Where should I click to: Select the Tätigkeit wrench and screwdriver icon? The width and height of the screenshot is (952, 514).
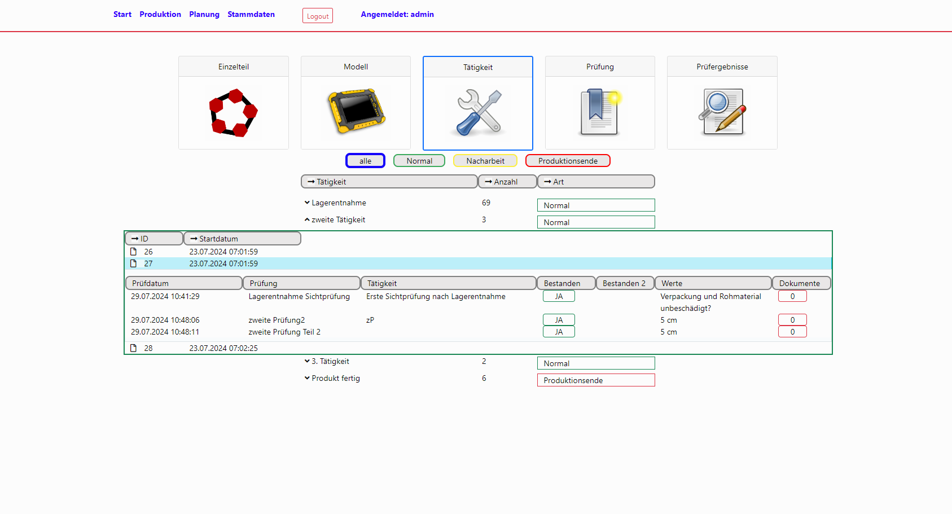[478, 113]
